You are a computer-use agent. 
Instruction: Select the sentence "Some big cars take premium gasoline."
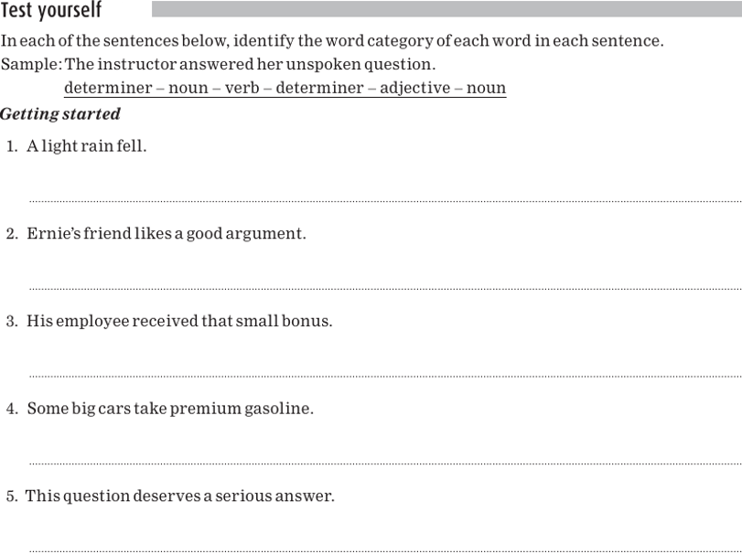170,409
